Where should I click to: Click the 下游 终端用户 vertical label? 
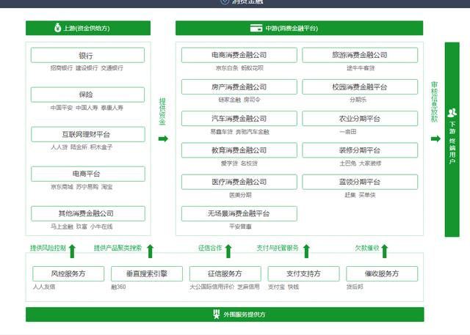(452, 142)
